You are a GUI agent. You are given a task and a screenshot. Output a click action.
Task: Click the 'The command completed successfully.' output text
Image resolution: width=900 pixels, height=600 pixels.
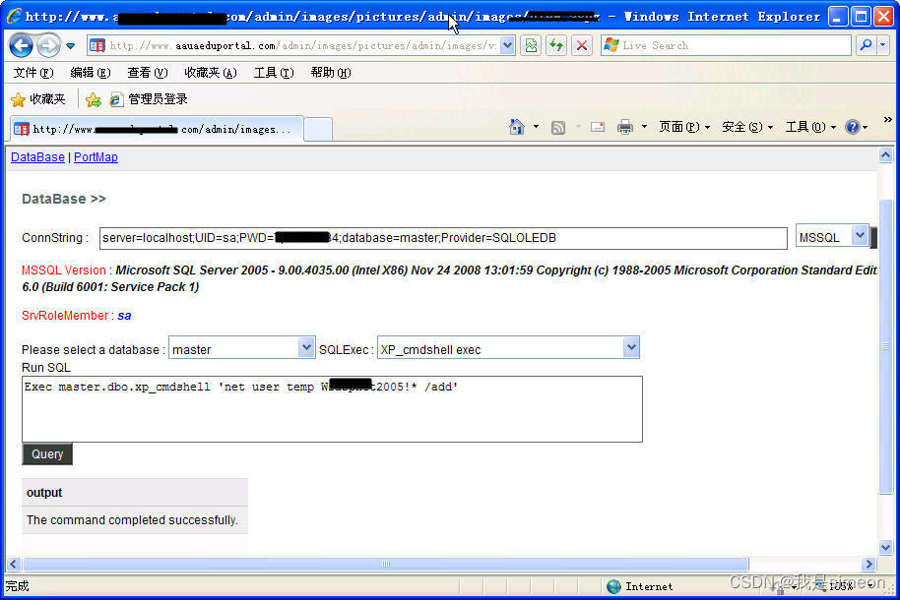click(x=132, y=520)
